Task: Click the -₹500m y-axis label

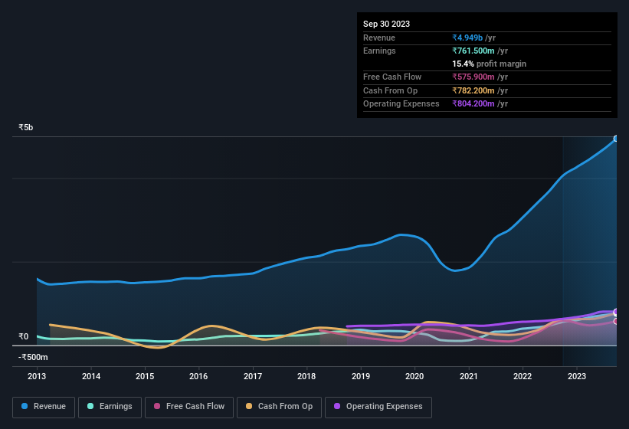Action: tap(33, 357)
